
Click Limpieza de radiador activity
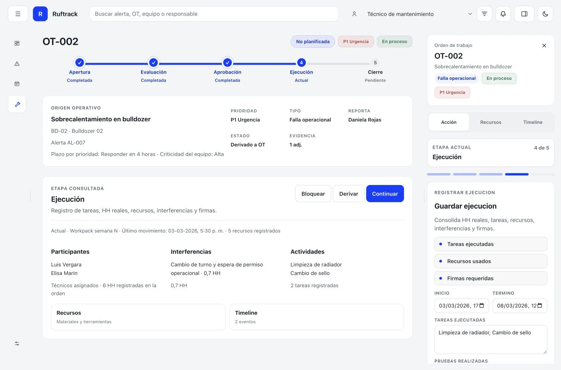click(316, 264)
